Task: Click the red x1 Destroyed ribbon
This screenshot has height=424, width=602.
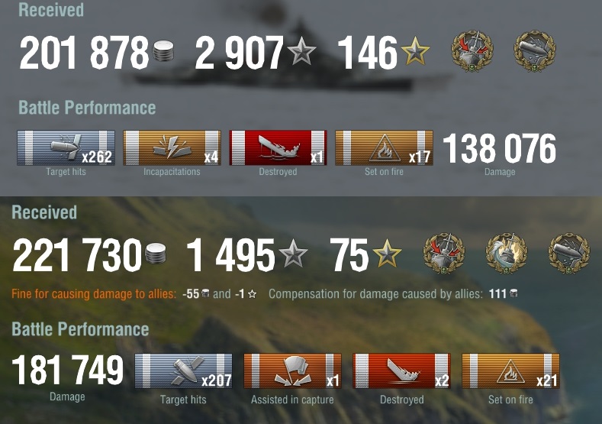Action: tap(278, 148)
